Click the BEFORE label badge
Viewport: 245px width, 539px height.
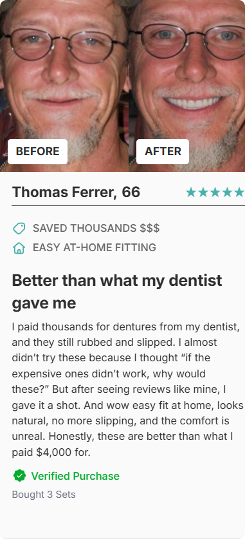tap(37, 151)
